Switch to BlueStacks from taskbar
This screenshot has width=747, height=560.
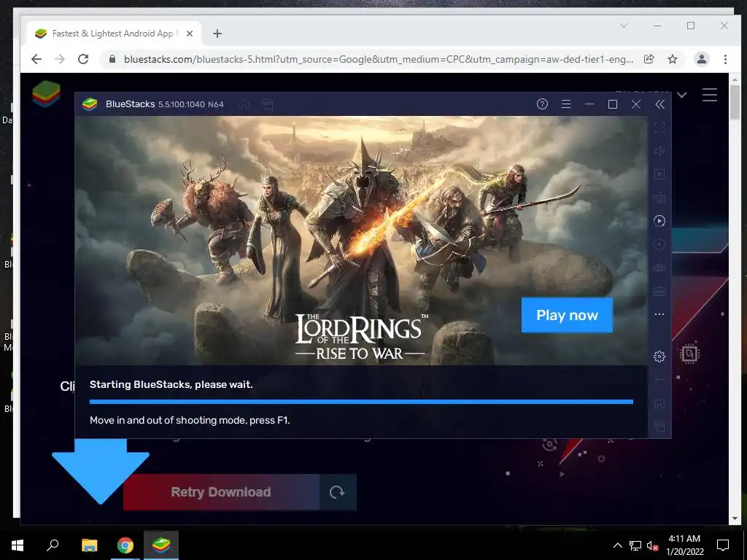coord(161,545)
